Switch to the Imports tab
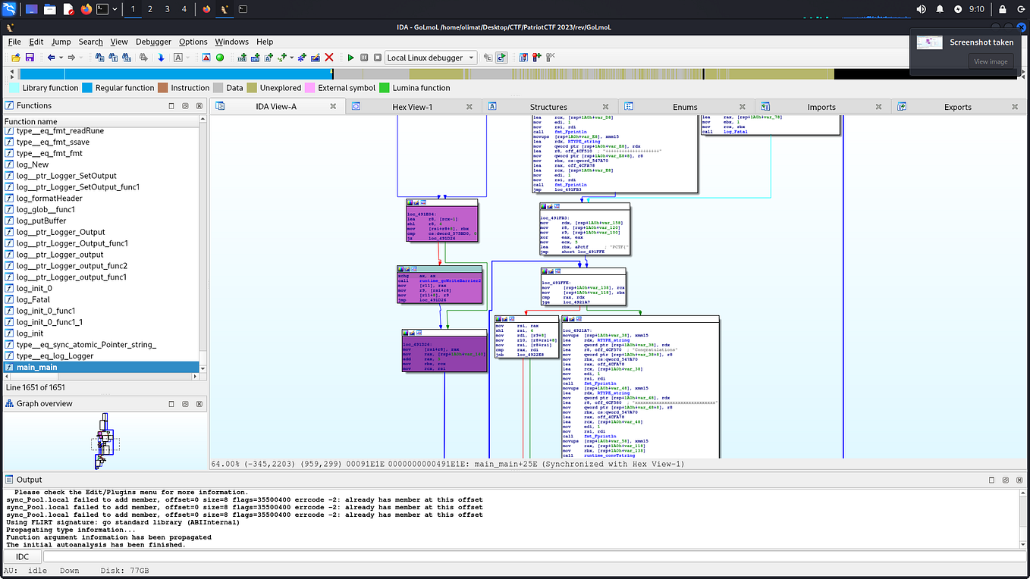The image size is (1030, 579). click(821, 107)
